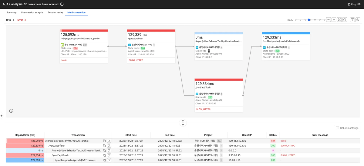Image resolution: width=364 pixels, height=166 pixels.
Task: Click the blue zoom slider handle
Action: point(309,20)
